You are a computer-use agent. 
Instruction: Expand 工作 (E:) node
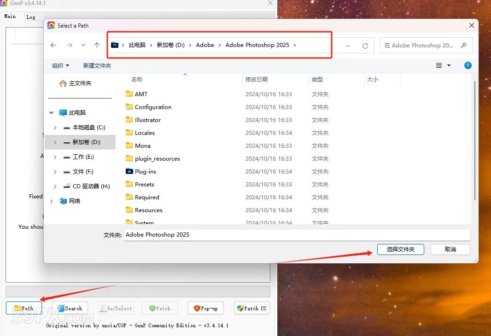[55, 157]
